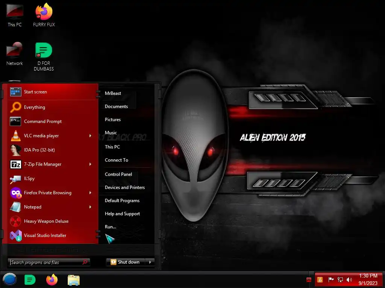Click the Notepad label
385x288 pixels.
33,207
